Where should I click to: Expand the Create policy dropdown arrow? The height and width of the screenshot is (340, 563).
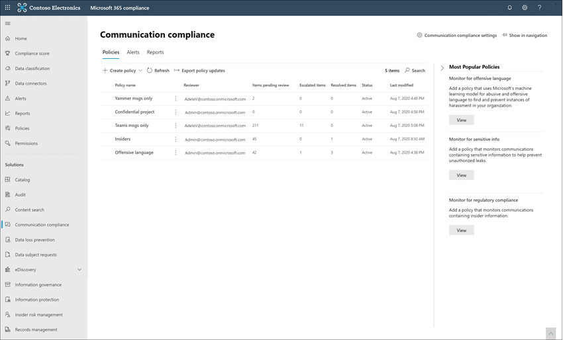[x=140, y=71]
